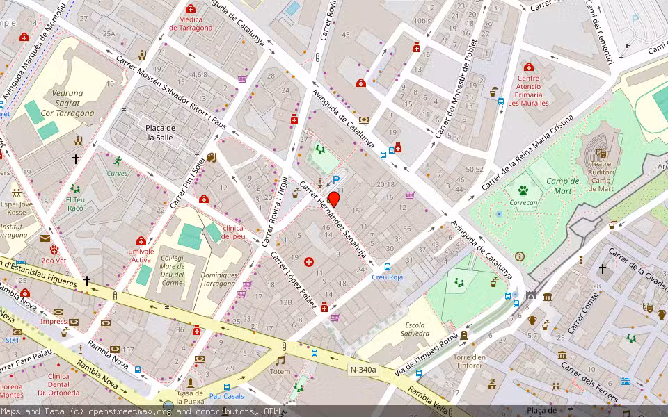
Task: Click the red cross clinic icon near Carrer López Peláez
Action: (308, 261)
